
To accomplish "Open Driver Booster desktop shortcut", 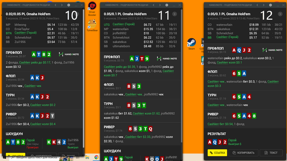I will click(92, 9).
